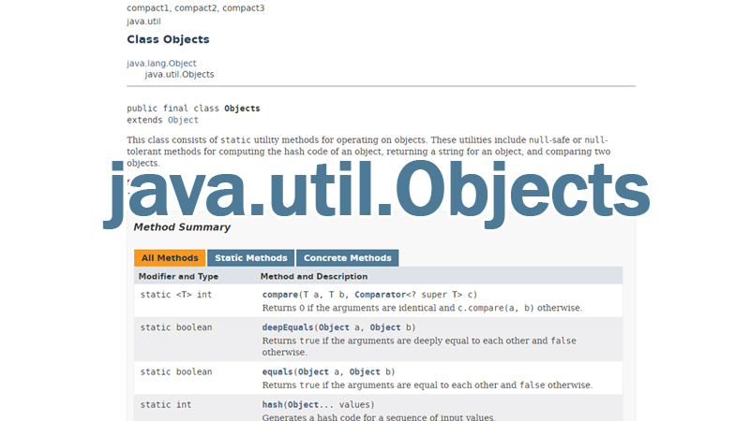Image resolution: width=750 pixels, height=421 pixels.
Task: Click the 'Method and Description' column header
Action: tap(314, 276)
